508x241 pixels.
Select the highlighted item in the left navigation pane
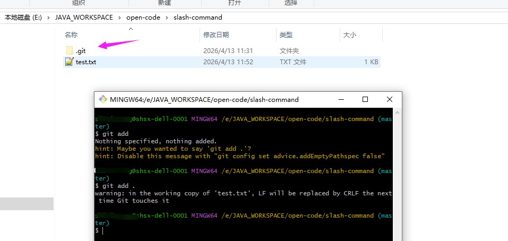(x=27, y=204)
